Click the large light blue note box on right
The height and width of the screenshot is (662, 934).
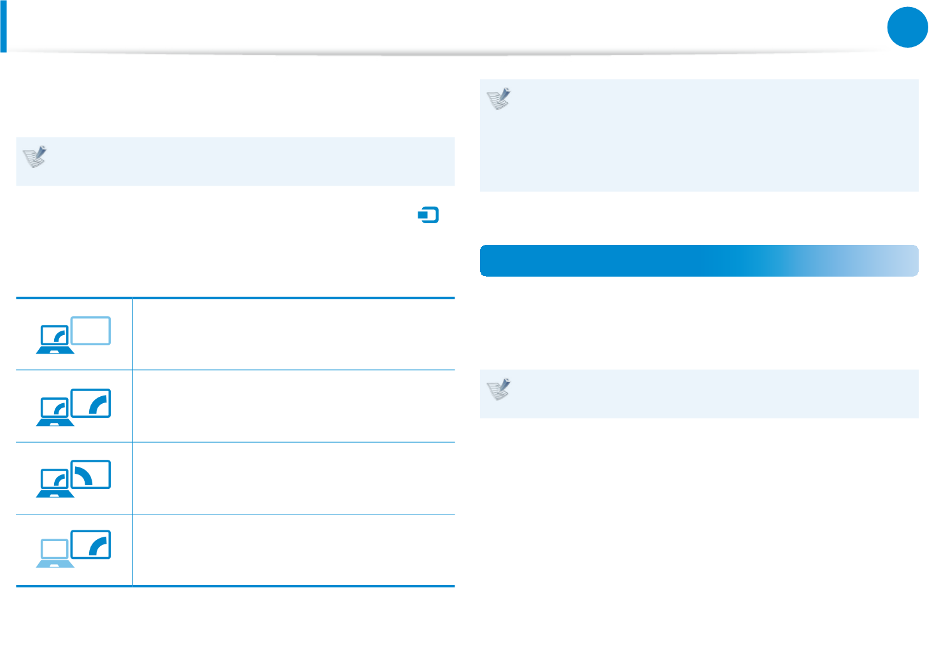(699, 135)
